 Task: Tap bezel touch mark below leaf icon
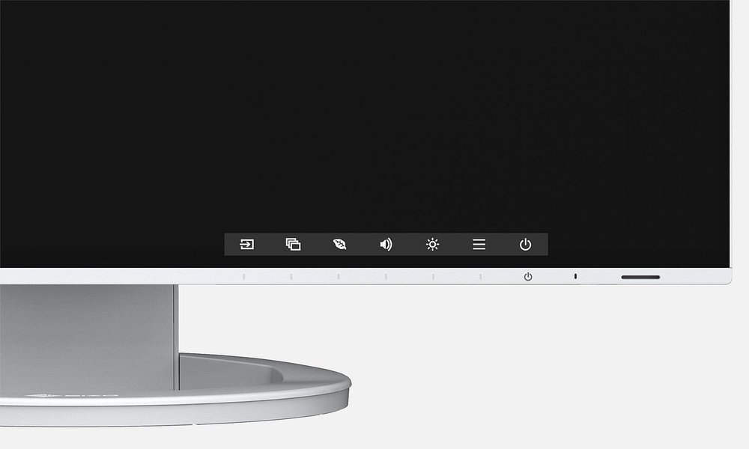tap(339, 277)
